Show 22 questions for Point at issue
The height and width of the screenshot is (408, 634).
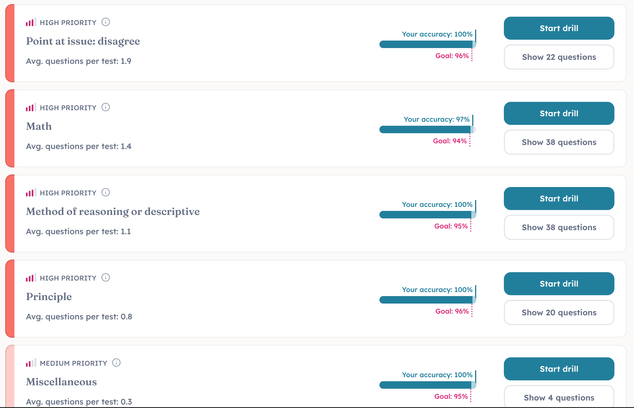559,57
